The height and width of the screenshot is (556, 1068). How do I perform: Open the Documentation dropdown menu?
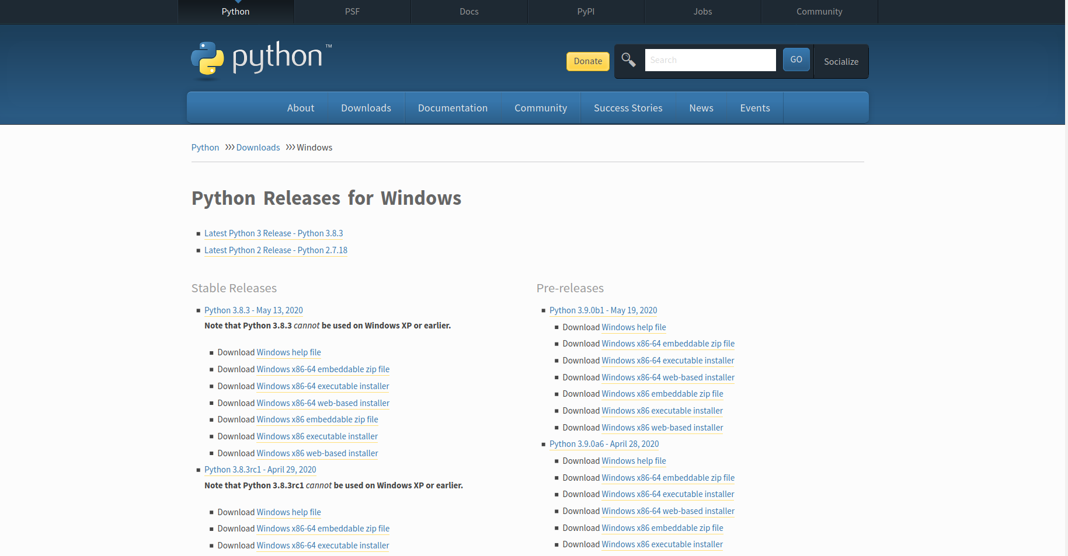pos(453,107)
